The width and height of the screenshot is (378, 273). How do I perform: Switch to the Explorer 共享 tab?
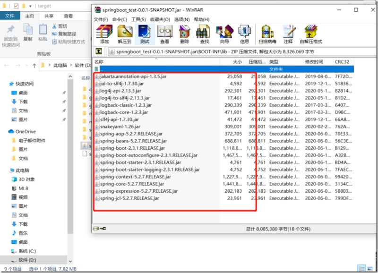click(x=49, y=16)
